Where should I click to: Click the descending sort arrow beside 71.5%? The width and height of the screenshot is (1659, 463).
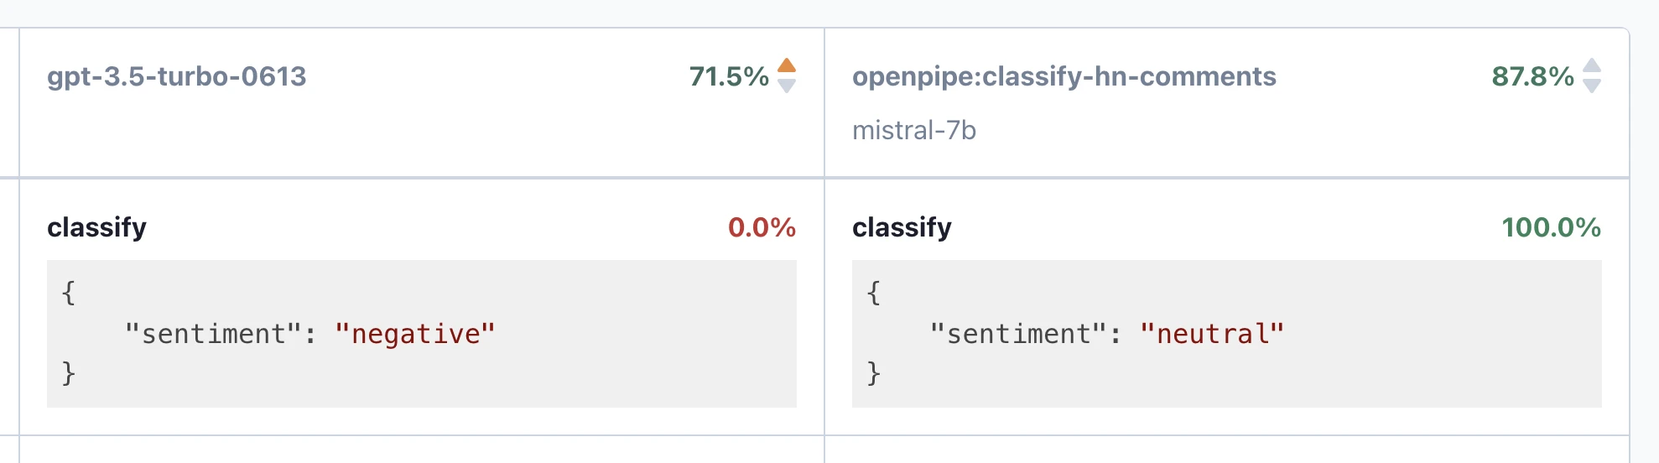click(787, 86)
